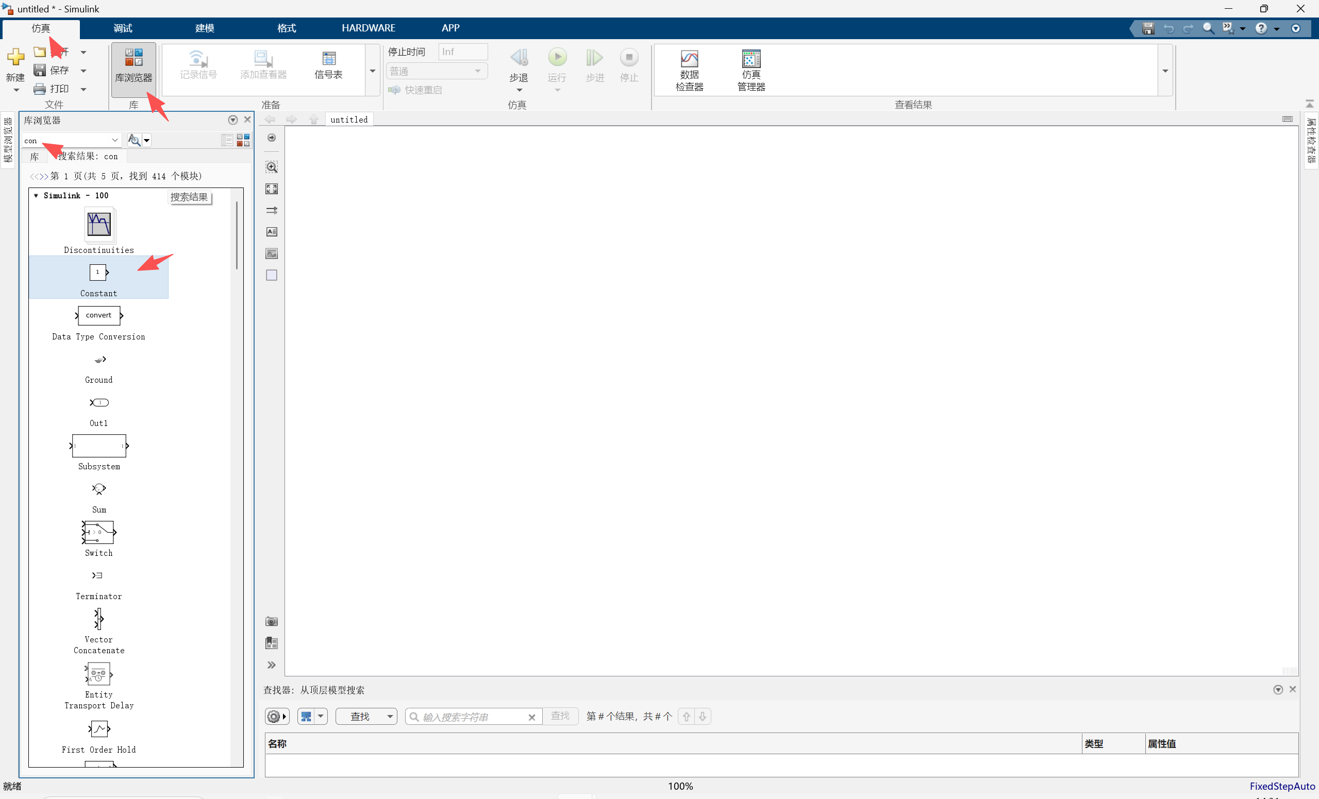This screenshot has width=1319, height=799.
Task: Switch library to icon grid view
Action: pyautogui.click(x=243, y=140)
